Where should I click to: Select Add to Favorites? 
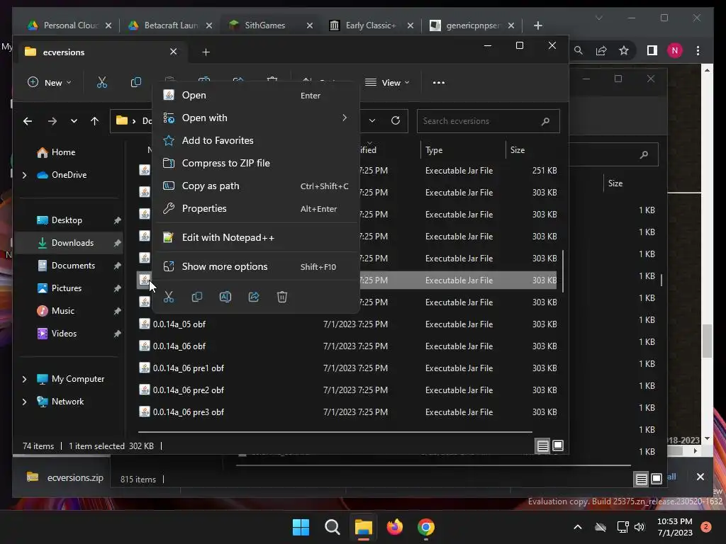point(257,141)
